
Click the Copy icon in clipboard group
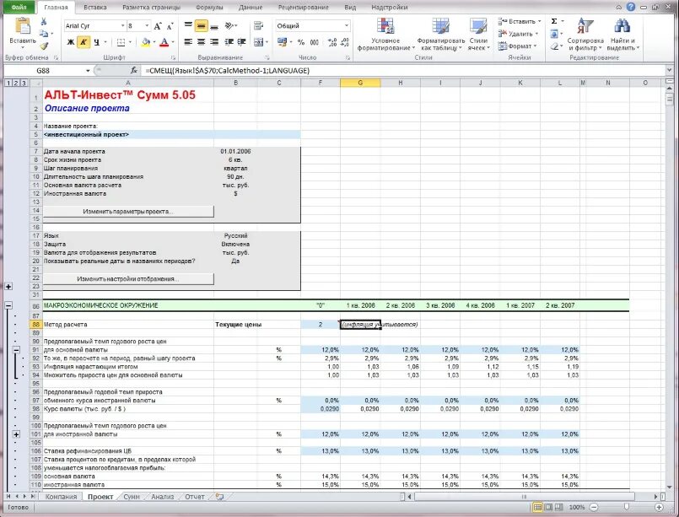tap(44, 34)
